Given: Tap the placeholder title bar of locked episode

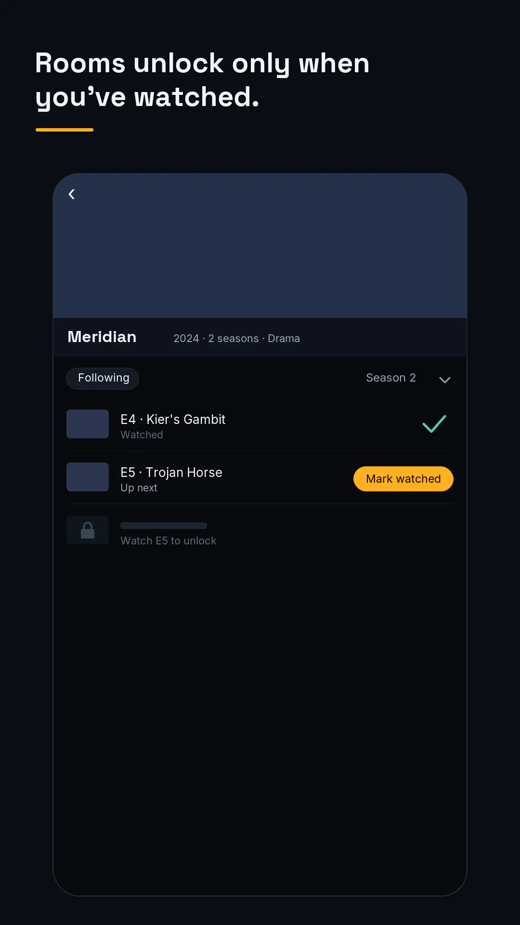Looking at the screenshot, I should (x=164, y=526).
